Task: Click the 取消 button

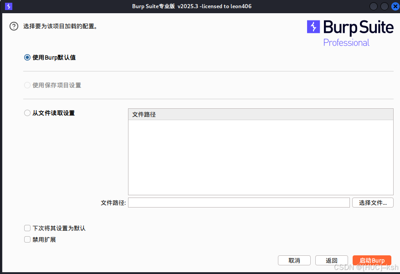Action: (x=294, y=260)
